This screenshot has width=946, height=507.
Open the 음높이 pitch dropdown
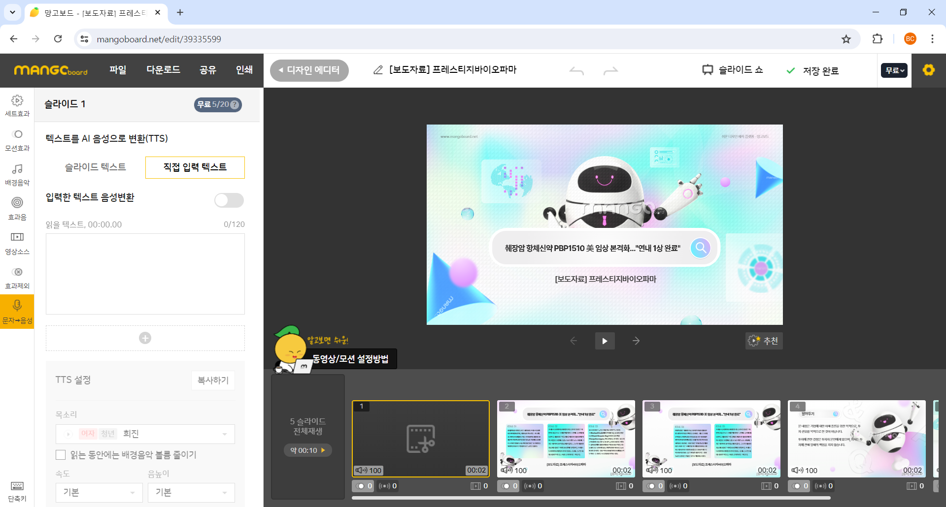pyautogui.click(x=191, y=492)
